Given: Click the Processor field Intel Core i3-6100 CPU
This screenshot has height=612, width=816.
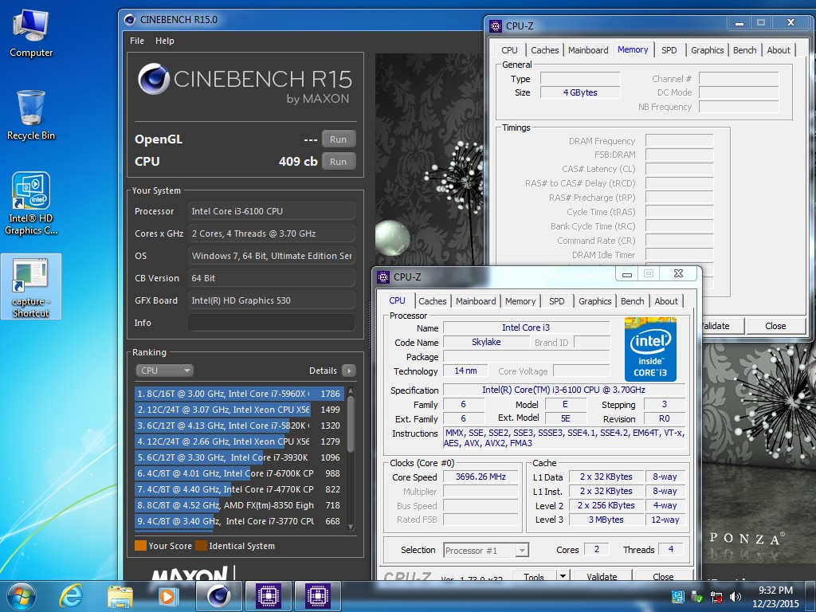Looking at the screenshot, I should (271, 211).
